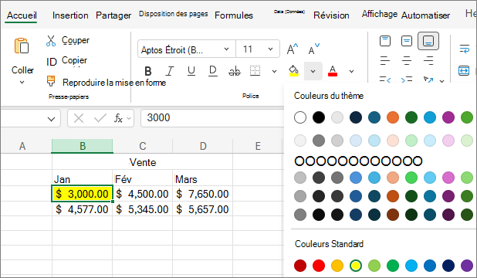The image size is (477, 278).
Task: Open the name box dropdown arrow
Action: [51, 119]
